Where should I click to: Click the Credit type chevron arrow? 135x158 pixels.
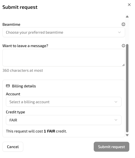click(116, 120)
